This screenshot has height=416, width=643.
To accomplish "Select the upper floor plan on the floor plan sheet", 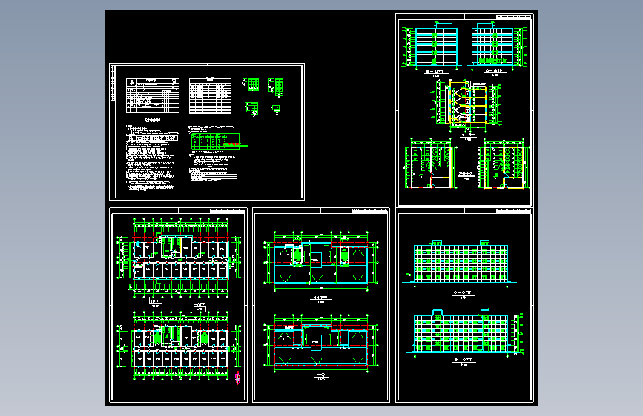I will (179, 258).
